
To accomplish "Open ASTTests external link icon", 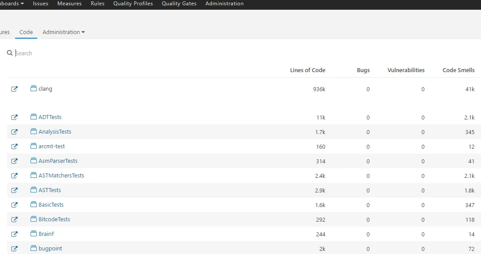I will click(x=15, y=190).
